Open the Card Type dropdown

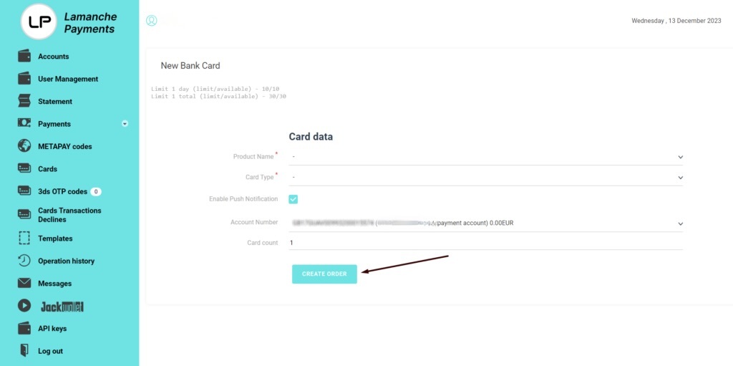(486, 178)
